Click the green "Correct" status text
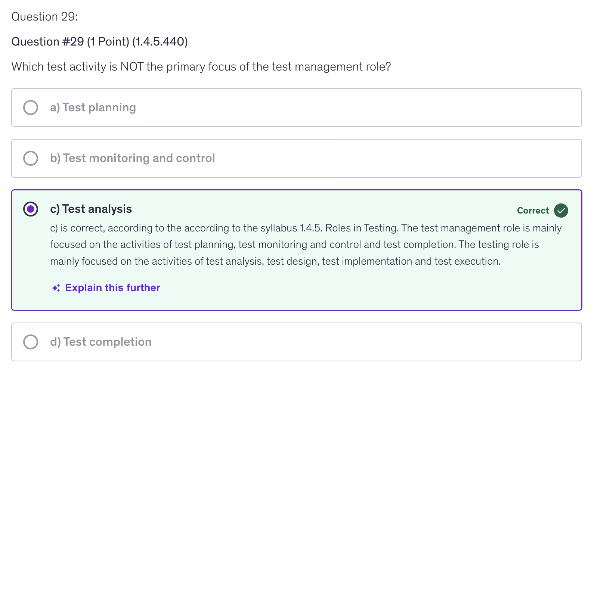Screen dimensions: 591x601 (533, 211)
